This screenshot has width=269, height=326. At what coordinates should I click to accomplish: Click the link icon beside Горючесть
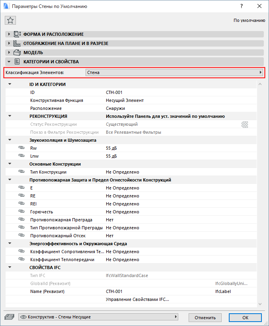coord(21,212)
